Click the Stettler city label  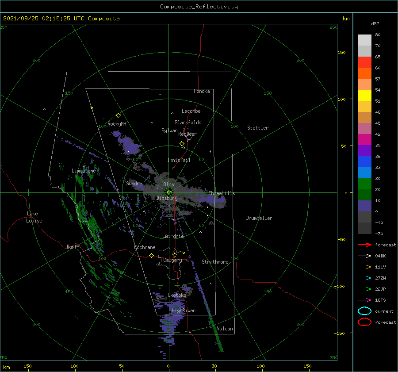point(258,128)
